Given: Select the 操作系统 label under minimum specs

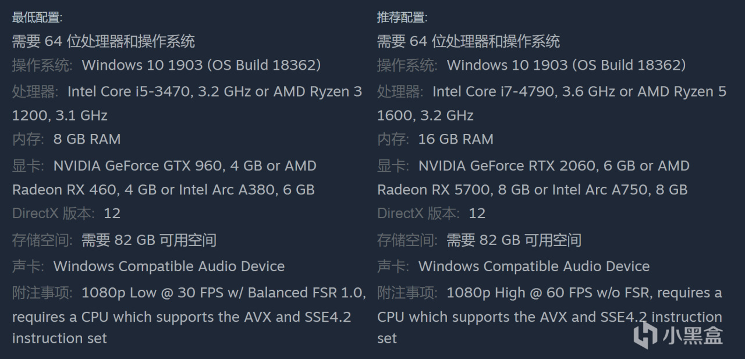Looking at the screenshot, I should point(42,65).
